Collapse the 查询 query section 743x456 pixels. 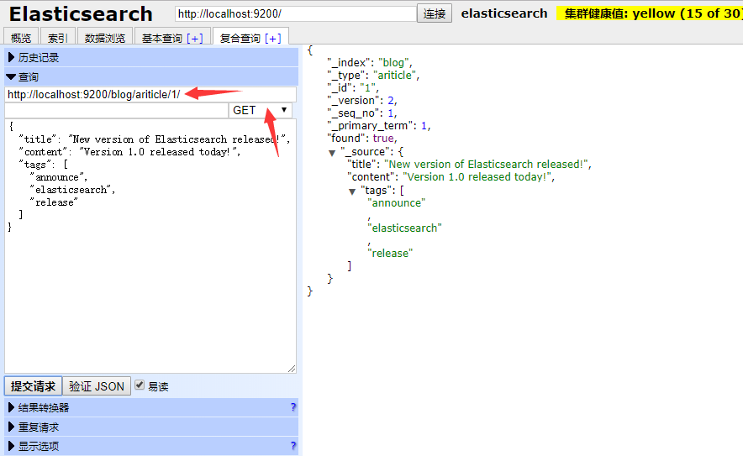coord(151,76)
